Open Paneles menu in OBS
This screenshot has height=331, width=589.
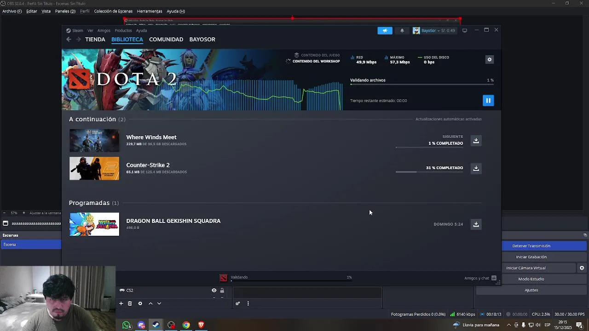coord(65,11)
